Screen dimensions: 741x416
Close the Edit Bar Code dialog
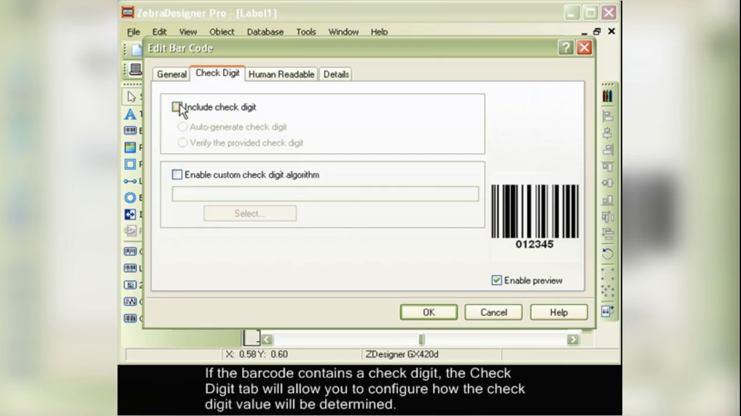click(584, 48)
